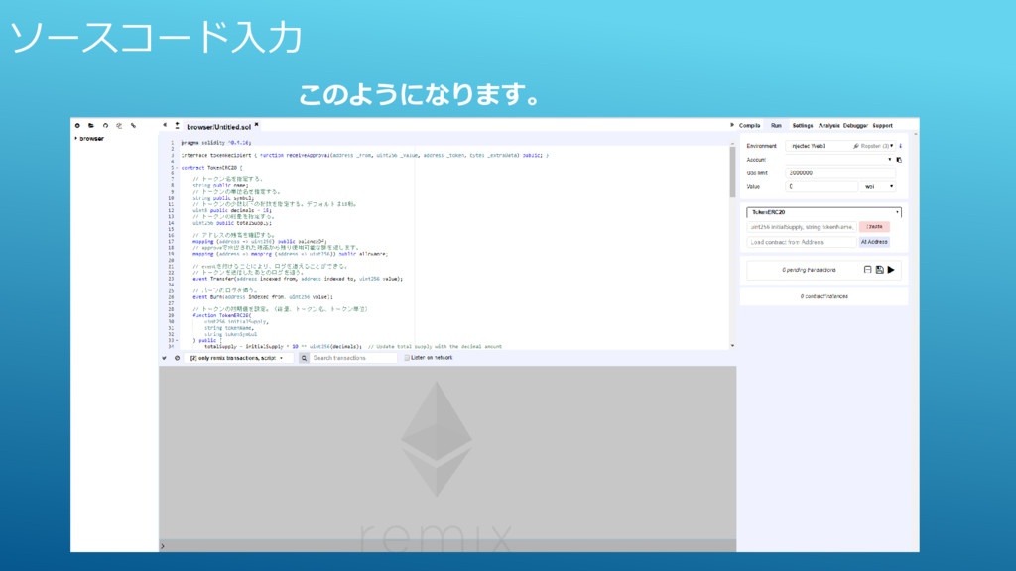
Task: Click the 0 contract instances text
Action: pyautogui.click(x=824, y=296)
